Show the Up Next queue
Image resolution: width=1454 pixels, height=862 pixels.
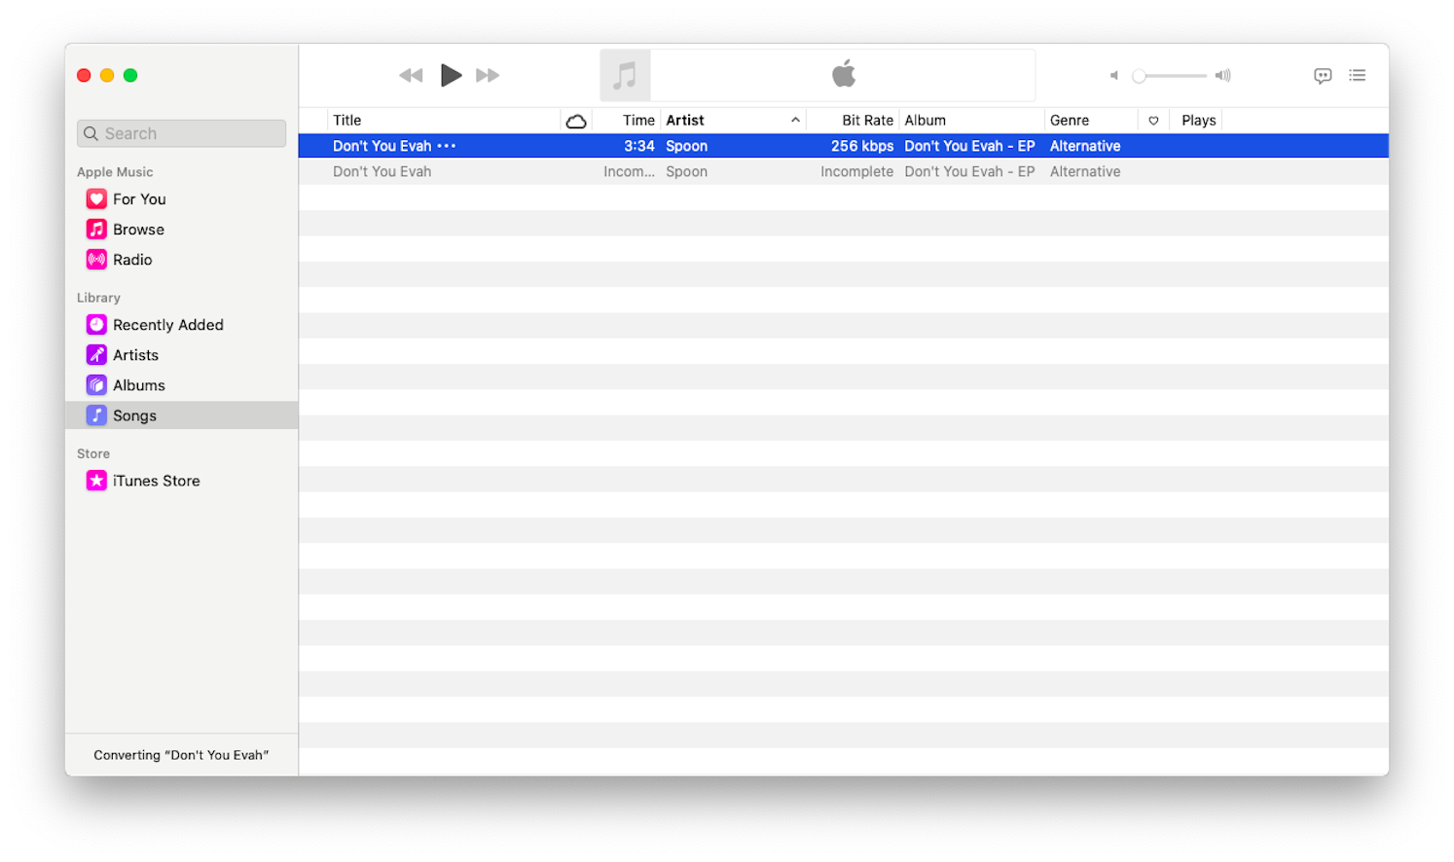(x=1357, y=75)
